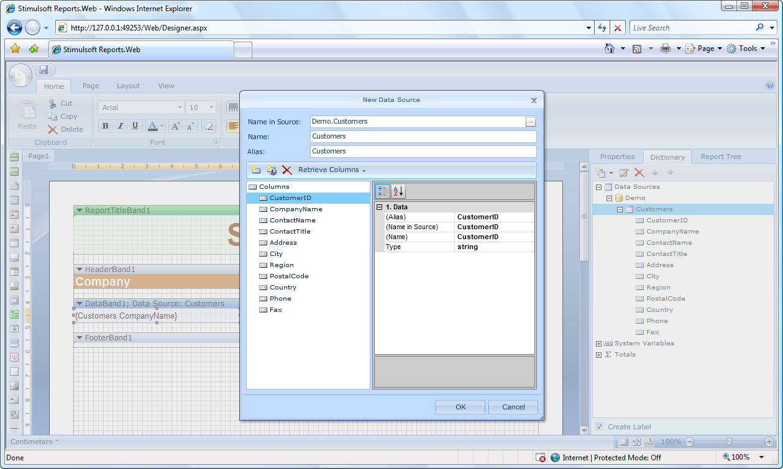783x469 pixels.
Task: Click the browse button beside Demo.Customers
Action: coord(530,122)
